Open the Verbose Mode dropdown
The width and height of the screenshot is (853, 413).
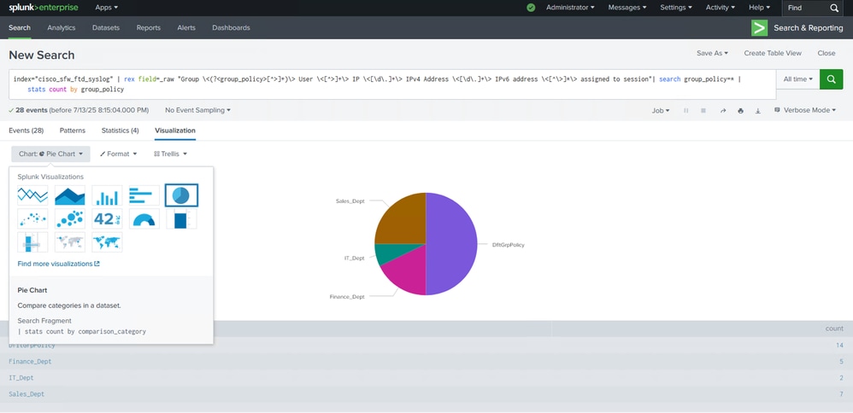pos(805,110)
